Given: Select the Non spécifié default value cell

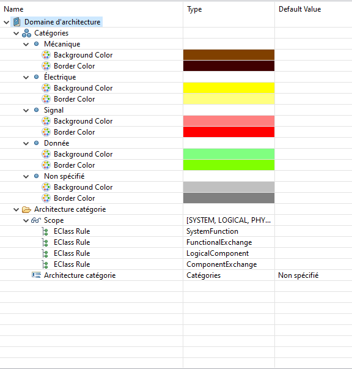Looking at the screenshot, I should pos(298,275).
